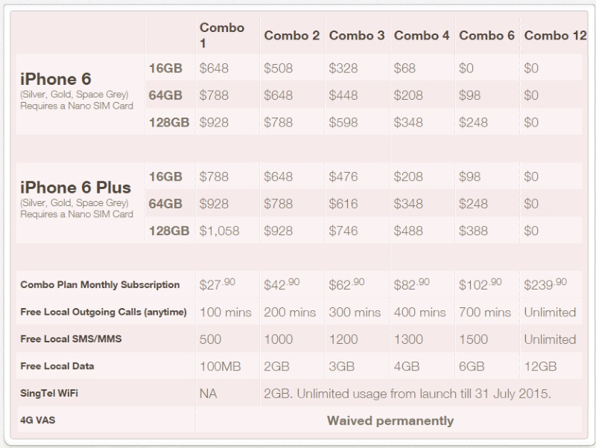Click the Combo 1 column header

(x=221, y=35)
